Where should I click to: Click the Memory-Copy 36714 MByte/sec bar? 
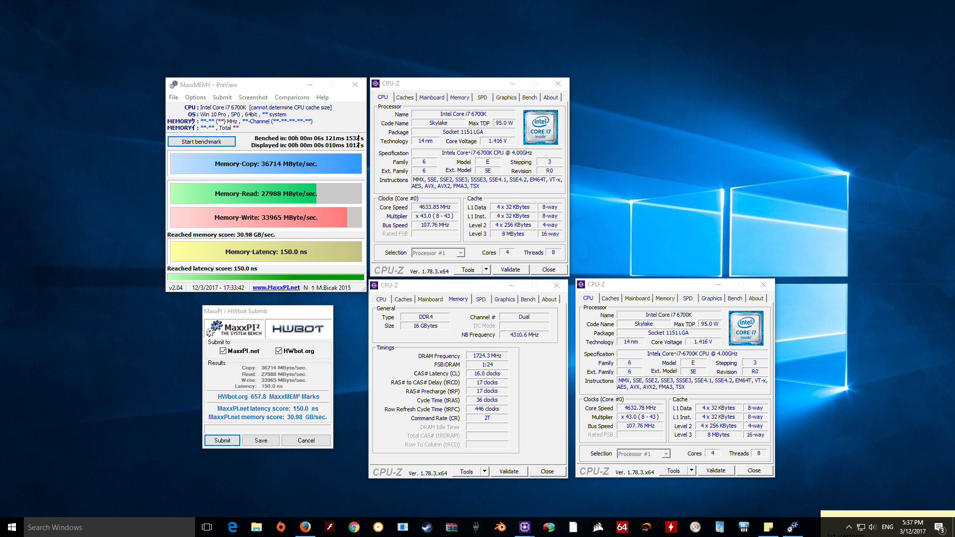(266, 164)
